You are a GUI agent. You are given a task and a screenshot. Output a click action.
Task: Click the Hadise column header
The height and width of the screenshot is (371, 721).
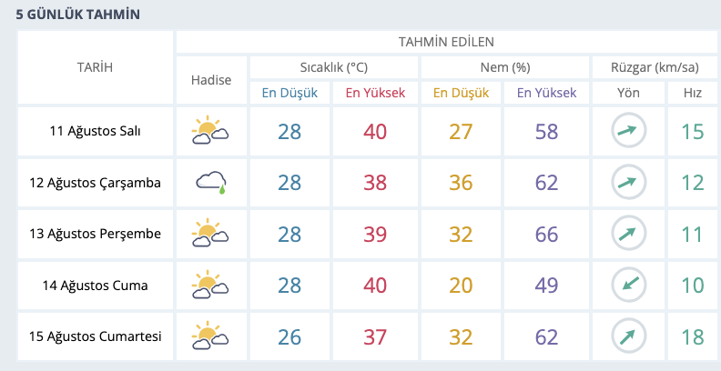pos(211,80)
